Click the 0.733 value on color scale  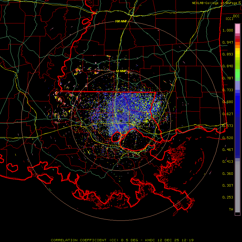pos(228,90)
